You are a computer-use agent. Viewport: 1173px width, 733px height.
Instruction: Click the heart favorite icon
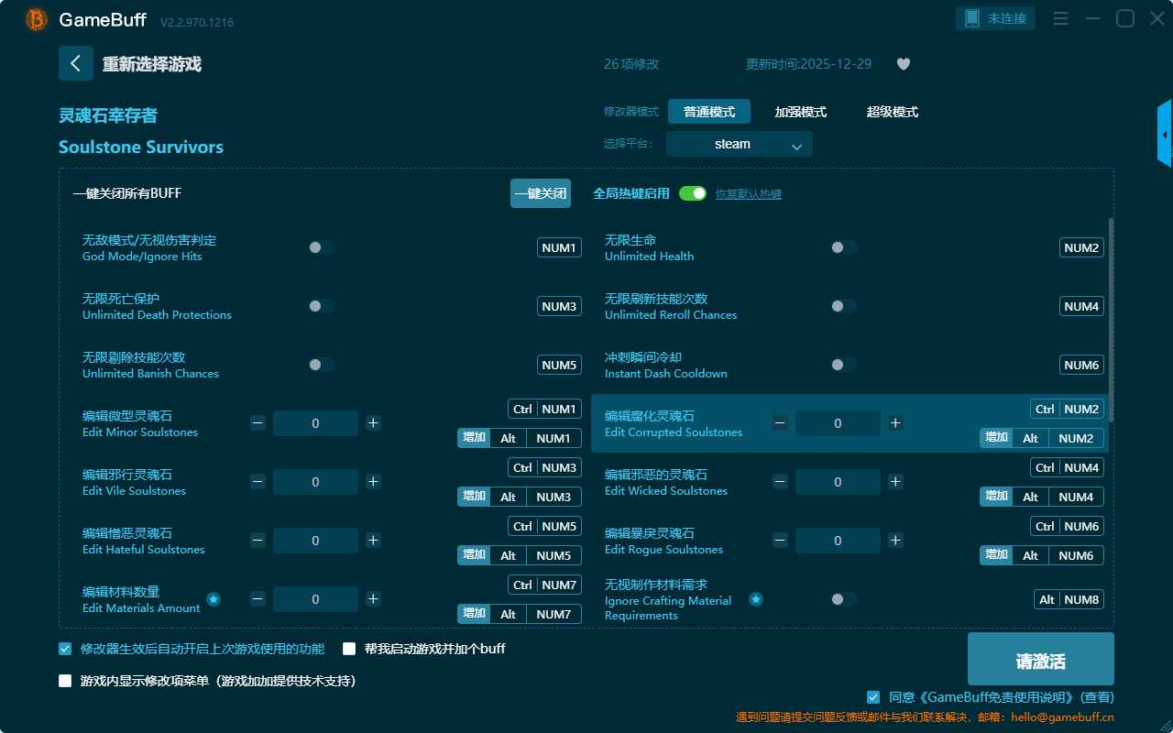coord(903,64)
